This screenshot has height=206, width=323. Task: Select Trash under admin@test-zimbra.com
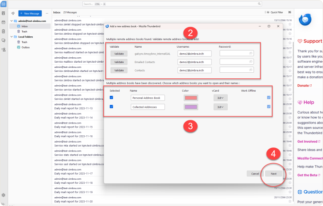click(30, 32)
